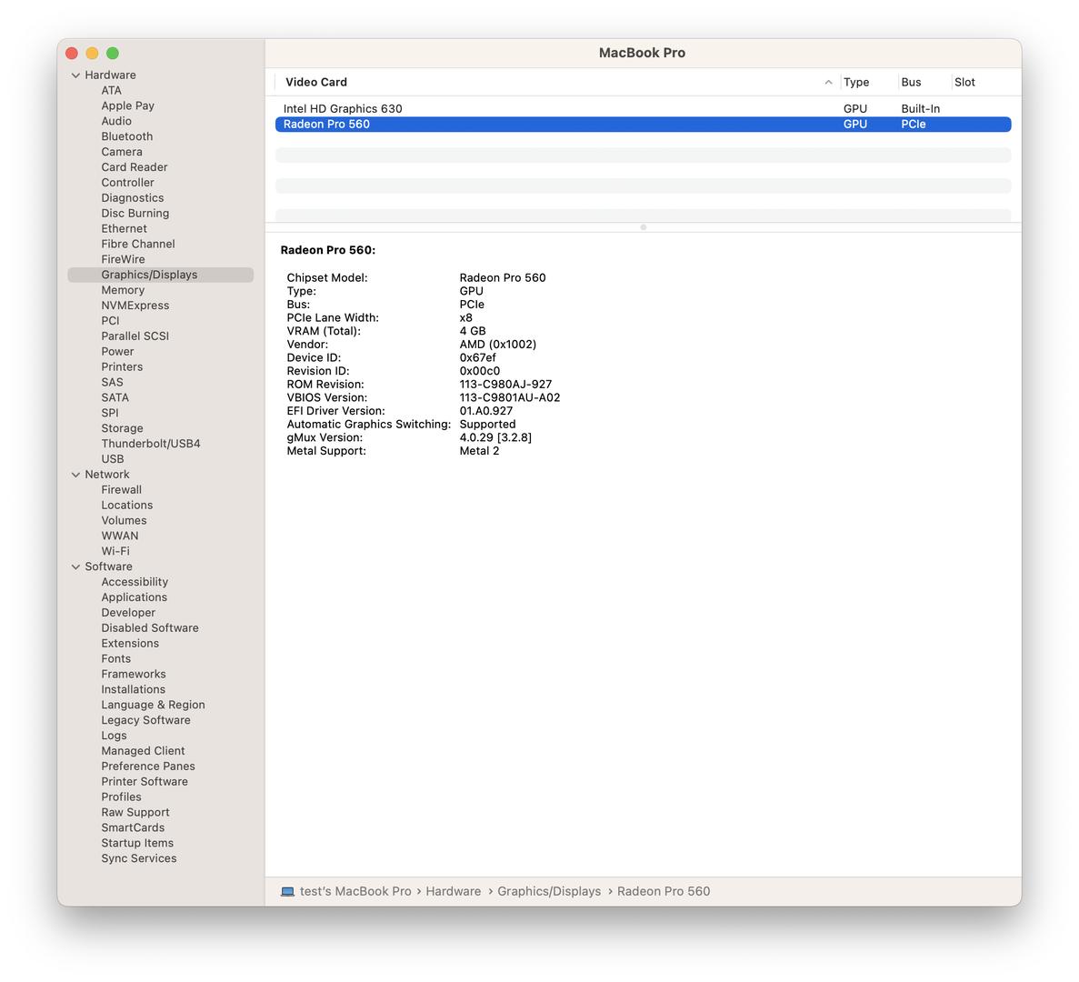
Task: Select Locations under Network
Action: click(126, 506)
